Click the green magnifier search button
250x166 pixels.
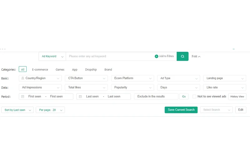[182, 56]
